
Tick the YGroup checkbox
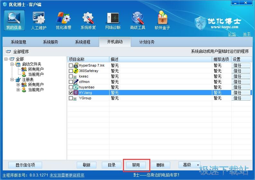(x=71, y=98)
